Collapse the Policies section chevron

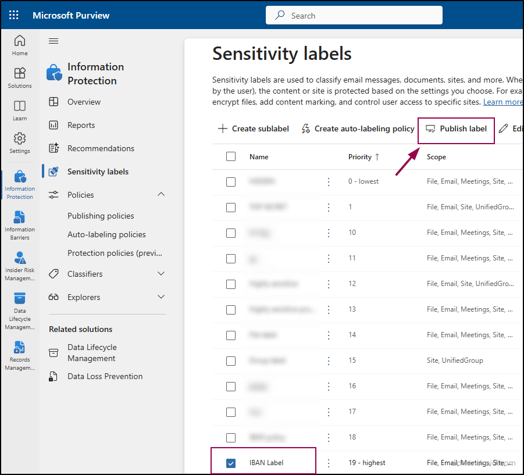point(161,195)
